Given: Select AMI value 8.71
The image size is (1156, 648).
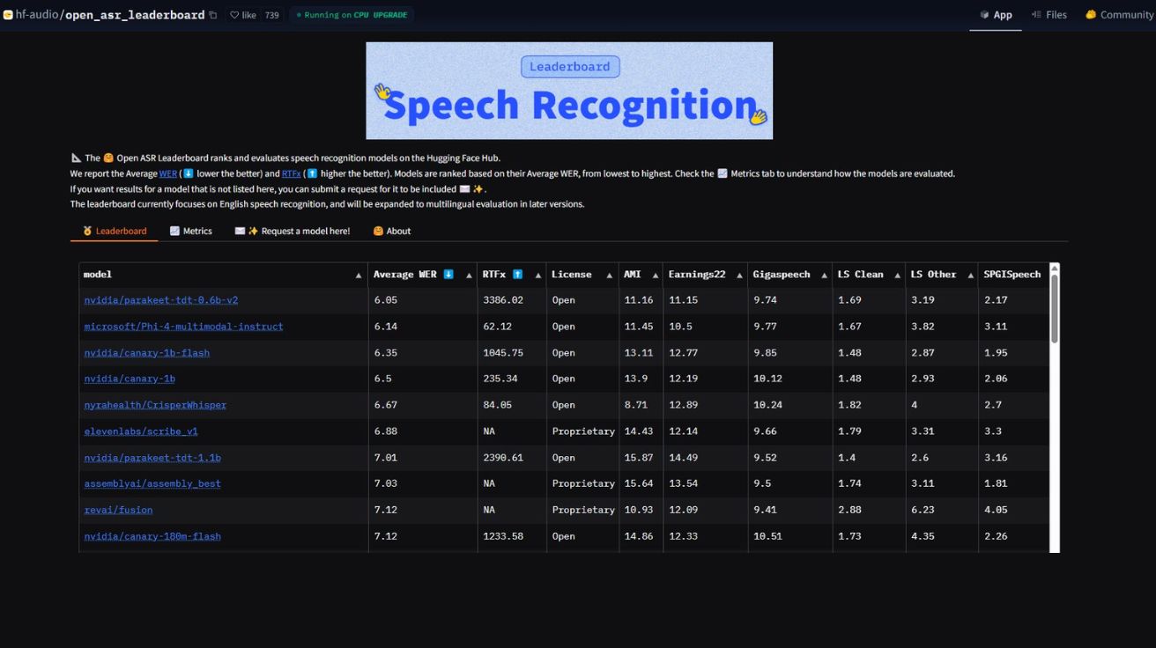Looking at the screenshot, I should pyautogui.click(x=635, y=405).
